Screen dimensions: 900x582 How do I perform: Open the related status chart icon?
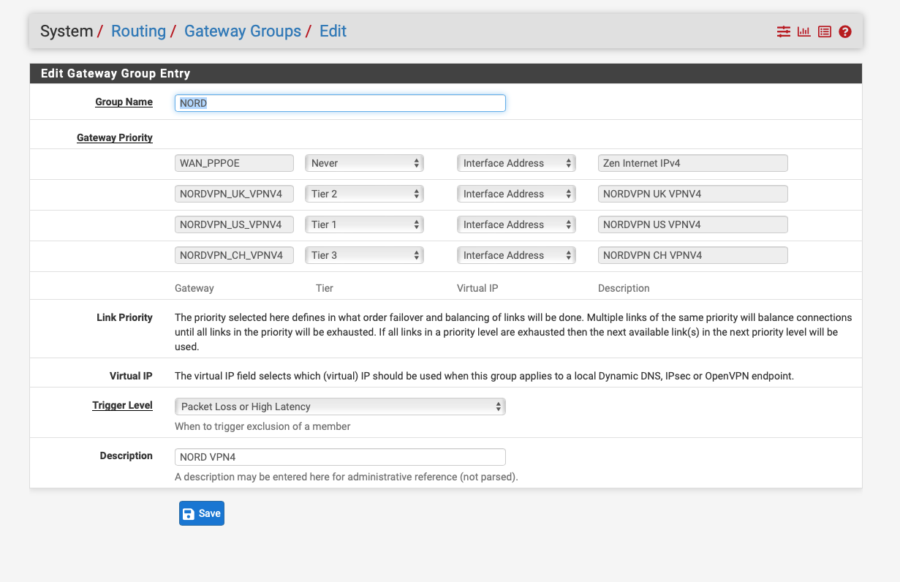click(804, 31)
